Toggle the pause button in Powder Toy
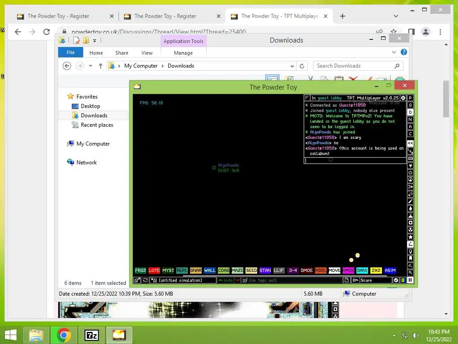The height and width of the screenshot is (344, 458). coord(410,280)
